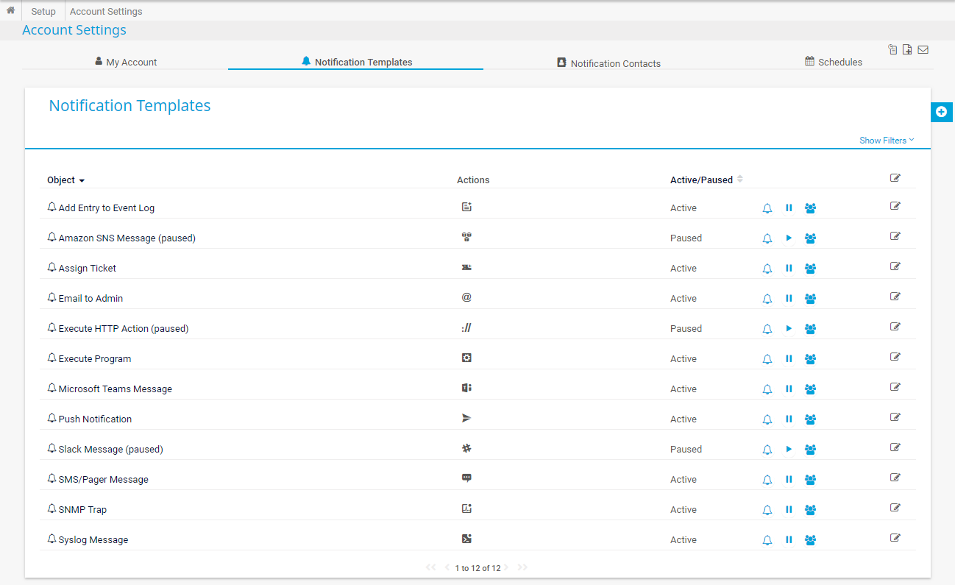
Task: Expand the Show Filters panel
Action: pos(886,140)
